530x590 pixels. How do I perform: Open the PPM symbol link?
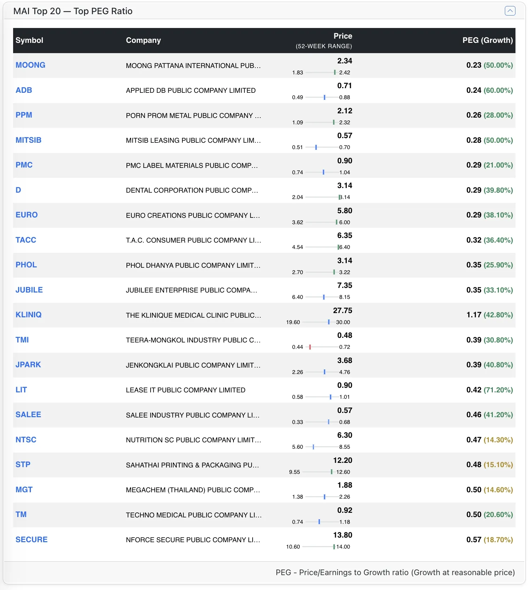click(x=24, y=115)
